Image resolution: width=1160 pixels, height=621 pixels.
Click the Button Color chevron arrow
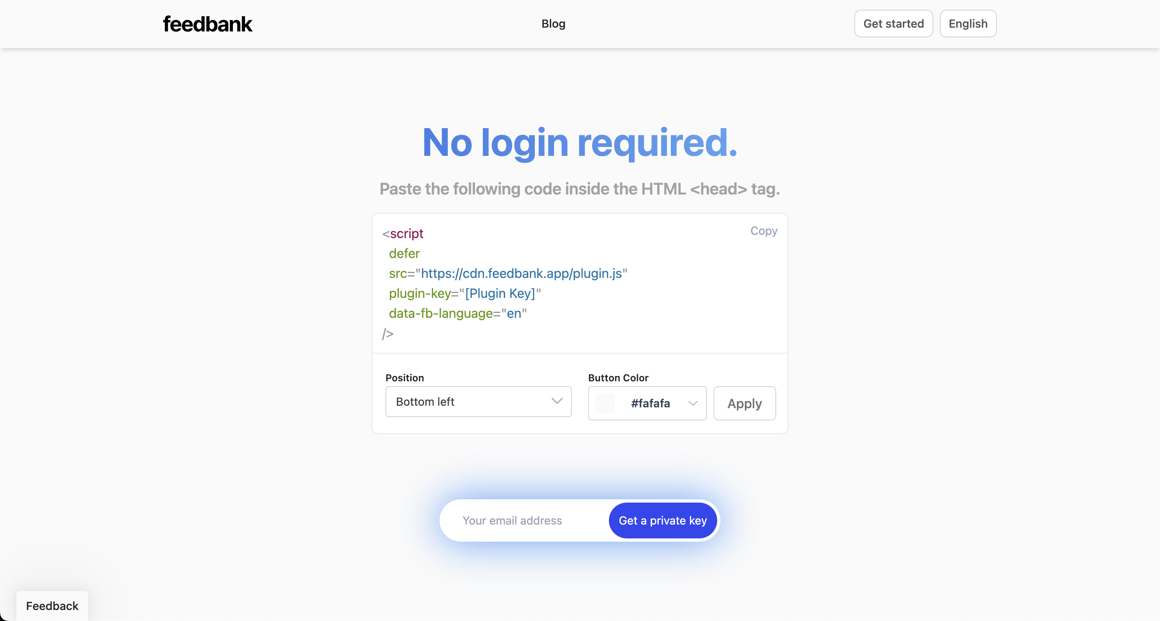coord(693,404)
